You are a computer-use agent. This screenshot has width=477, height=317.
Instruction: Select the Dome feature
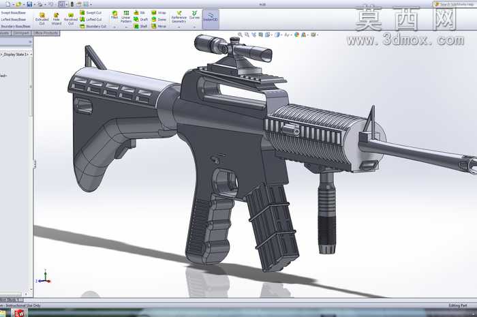(159, 19)
